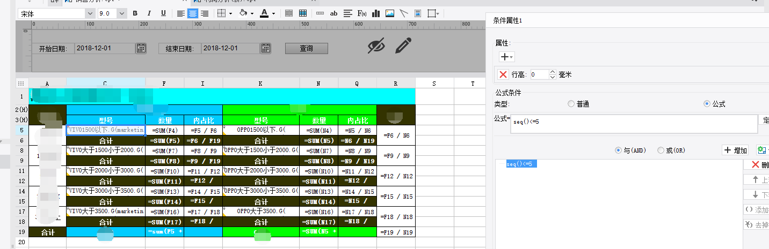Expand the fill color dropdown arrow
This screenshot has height=249, width=769.
[x=252, y=13]
